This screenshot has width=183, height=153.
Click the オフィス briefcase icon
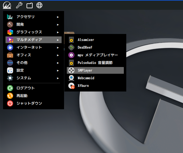pos(10,55)
